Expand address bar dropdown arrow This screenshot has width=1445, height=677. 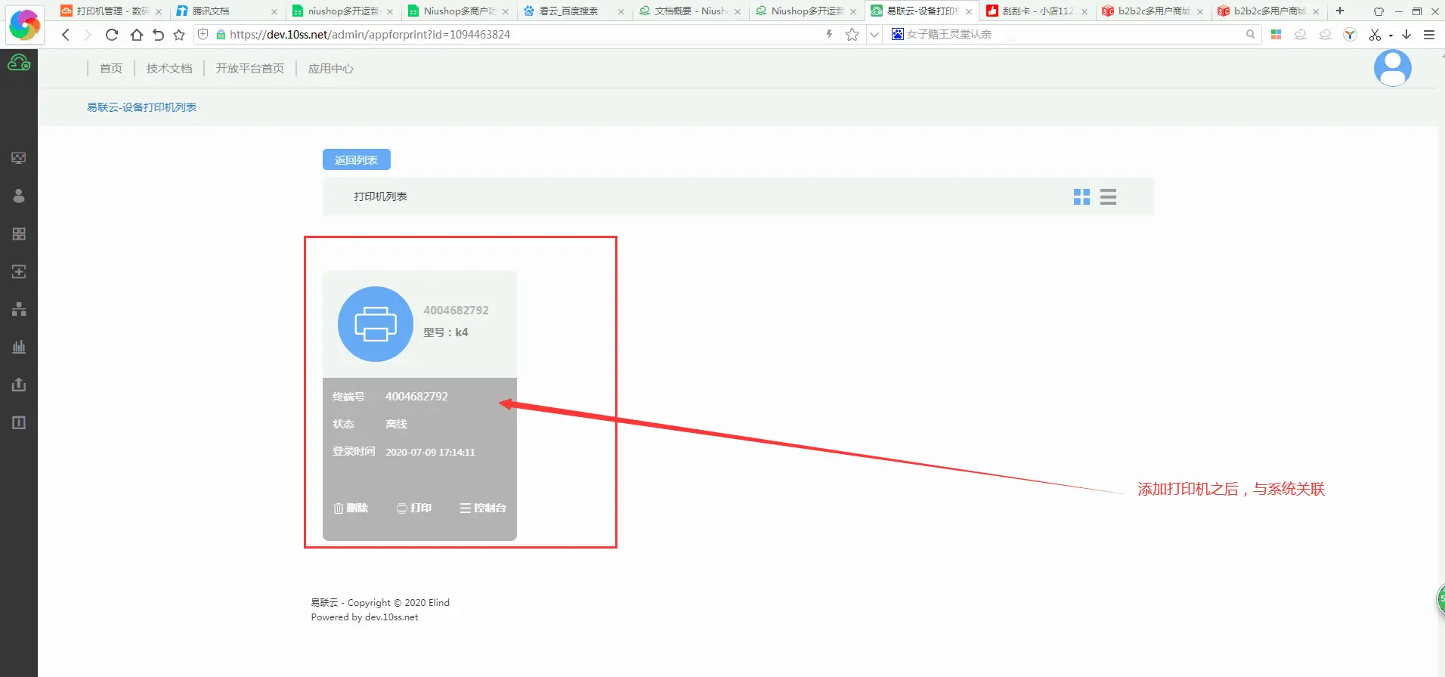pos(874,35)
